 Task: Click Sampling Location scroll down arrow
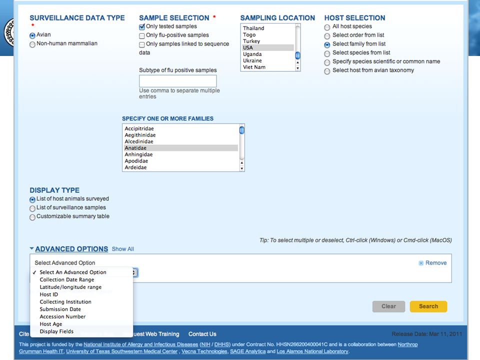tap(297, 68)
